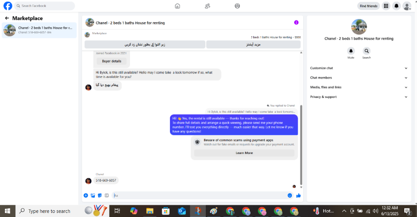This screenshot has height=217, width=417.
Task: Send a thumbs-up like
Action: coord(298,195)
